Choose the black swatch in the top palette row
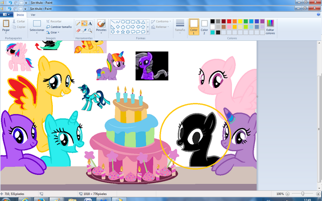This screenshot has height=201, width=322. (x=212, y=21)
